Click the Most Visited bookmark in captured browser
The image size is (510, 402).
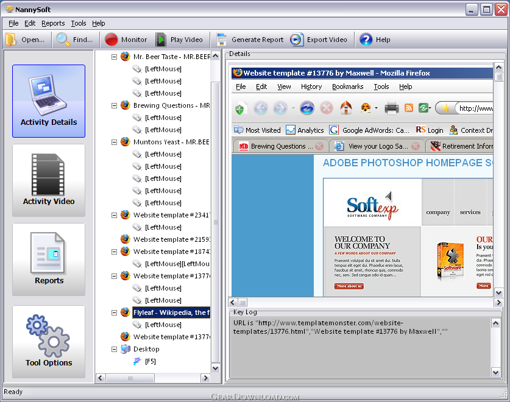257,130
